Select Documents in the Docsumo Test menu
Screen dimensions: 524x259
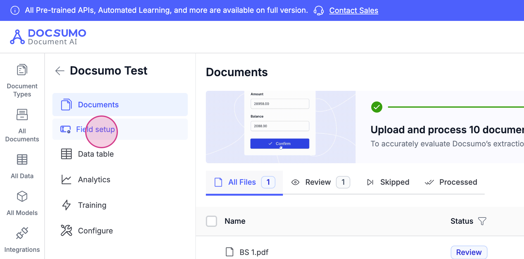120,105
